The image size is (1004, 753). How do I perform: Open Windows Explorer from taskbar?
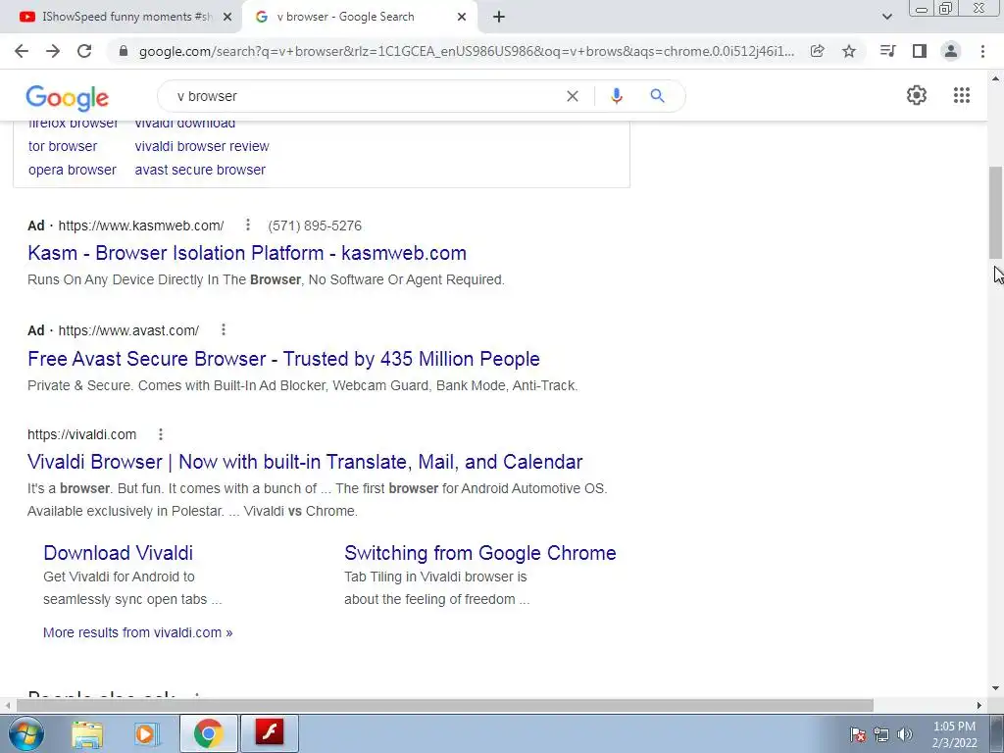(87, 733)
